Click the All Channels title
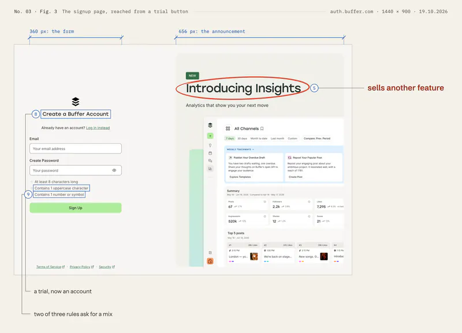This screenshot has height=333, width=462. point(247,128)
